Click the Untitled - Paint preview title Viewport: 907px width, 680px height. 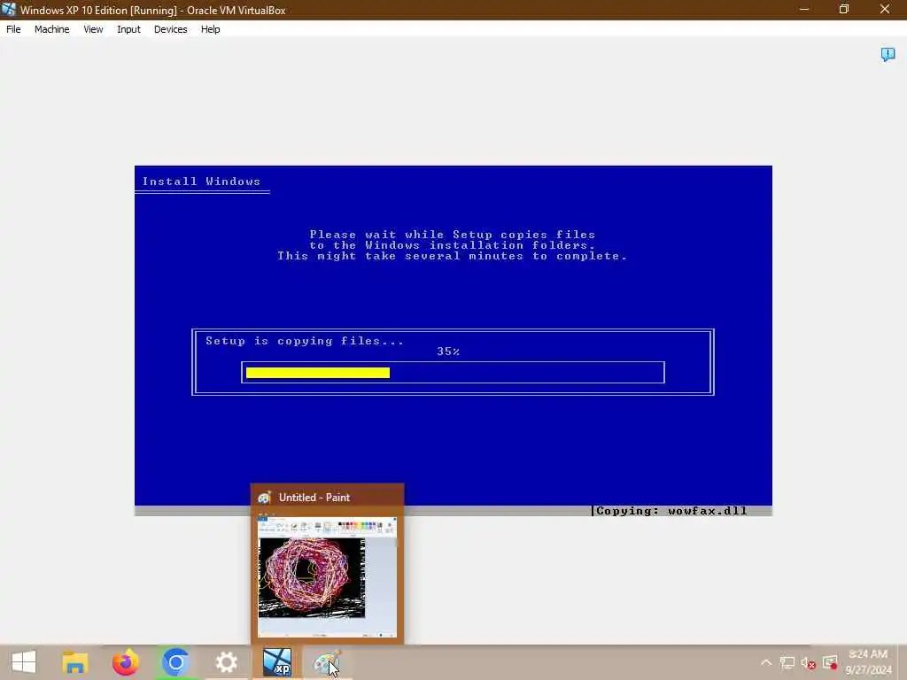[314, 498]
